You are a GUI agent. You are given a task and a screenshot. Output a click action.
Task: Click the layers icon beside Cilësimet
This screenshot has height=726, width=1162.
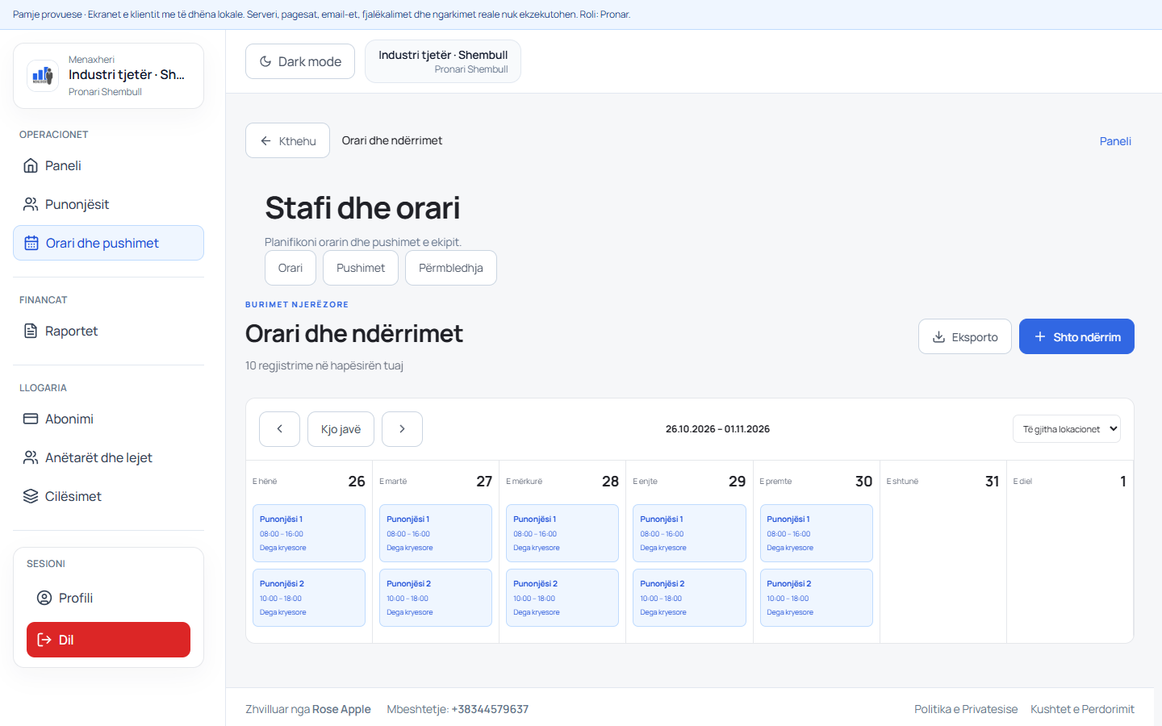tap(31, 496)
